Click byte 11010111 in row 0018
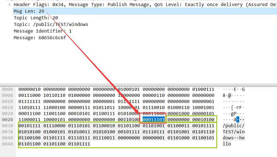This screenshot has height=157, width=277. pyautogui.click(x=30, y=107)
